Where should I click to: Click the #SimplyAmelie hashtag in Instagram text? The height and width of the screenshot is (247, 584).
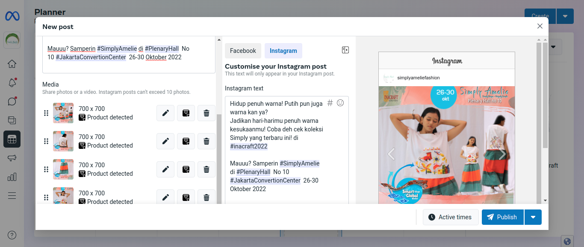pos(299,163)
